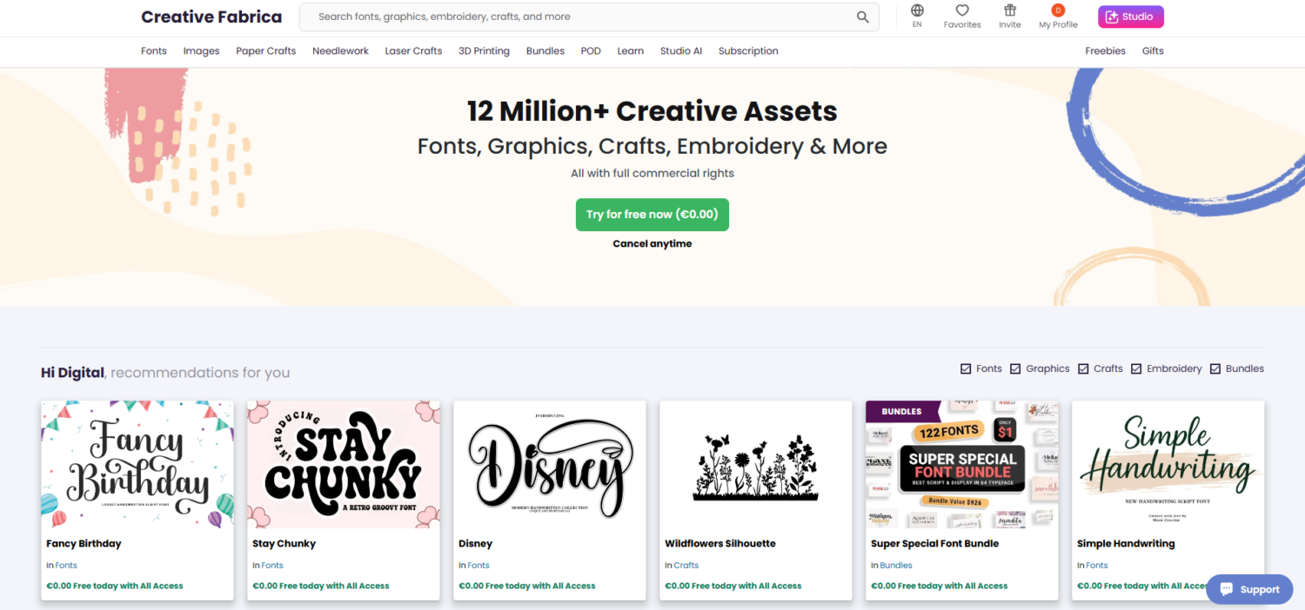Image resolution: width=1305 pixels, height=610 pixels.
Task: Uncheck the Embroidery filter checkbox
Action: click(x=1135, y=368)
